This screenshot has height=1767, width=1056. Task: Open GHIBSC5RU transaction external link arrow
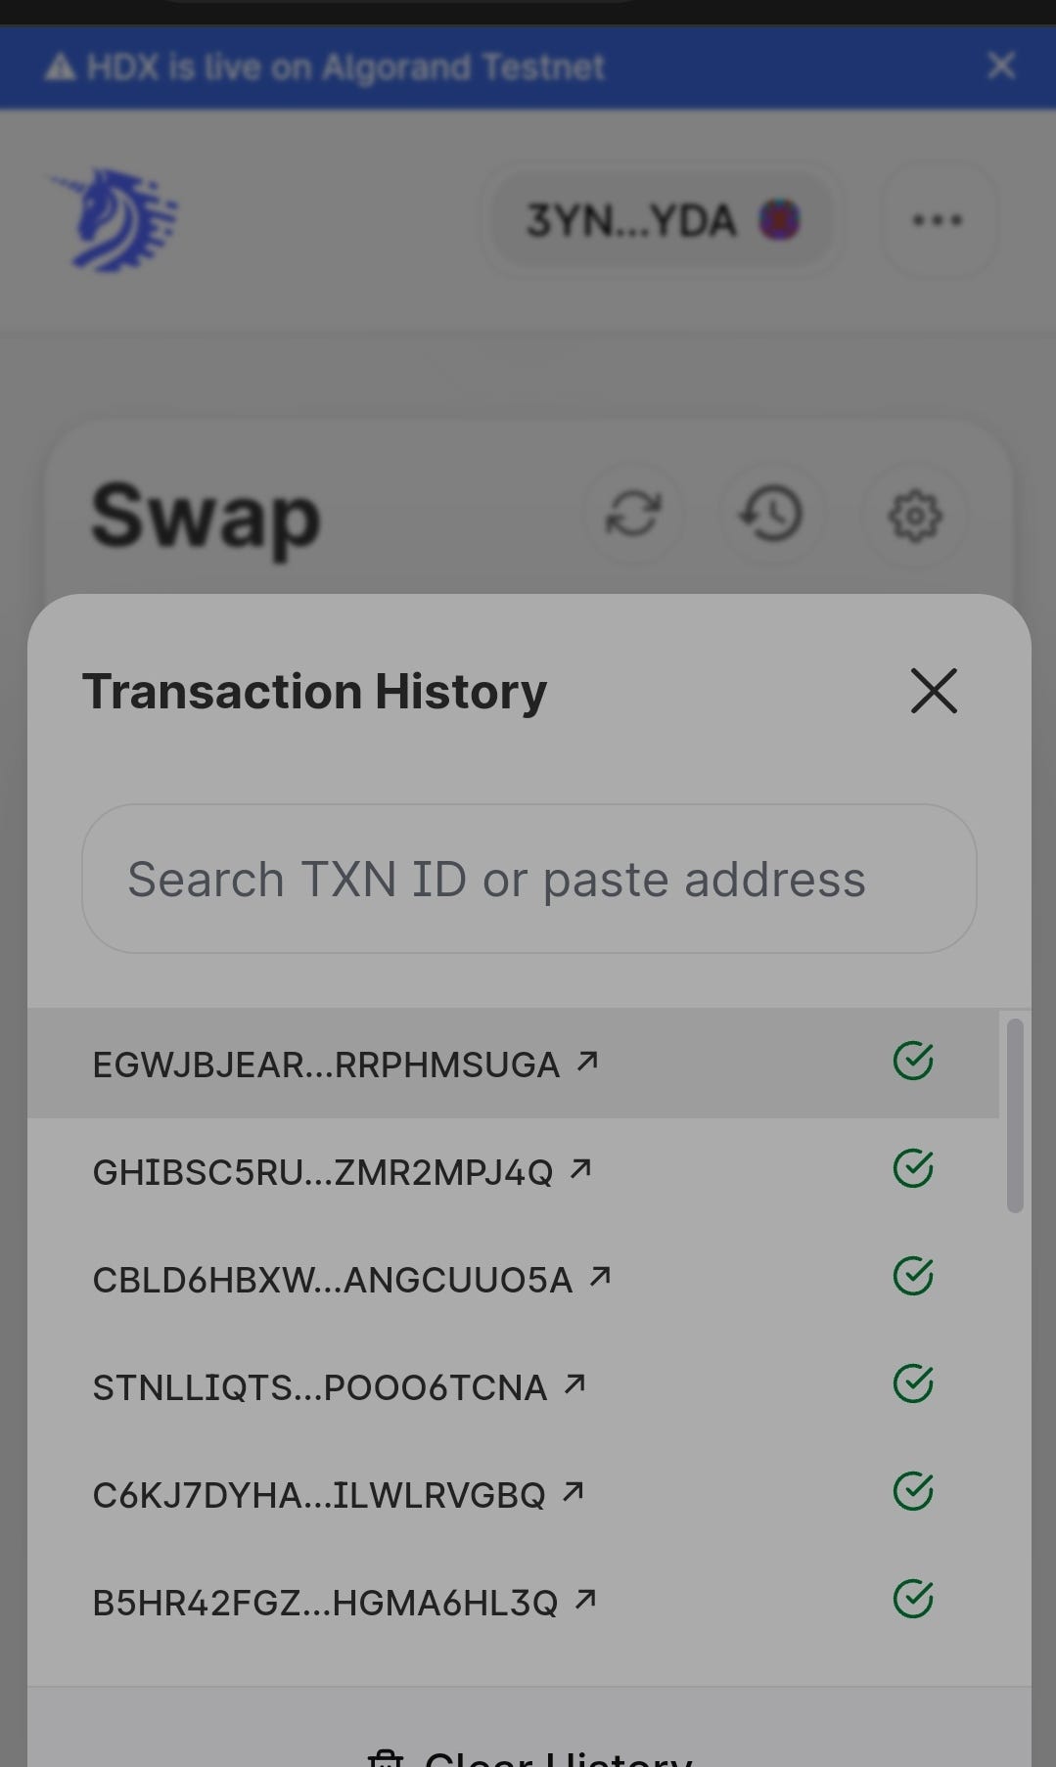[578, 1168]
